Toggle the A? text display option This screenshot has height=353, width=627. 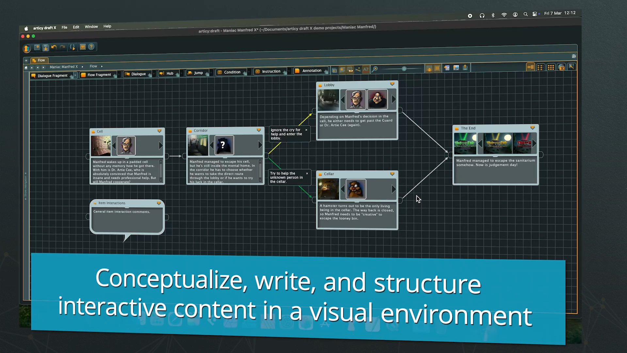tap(366, 69)
